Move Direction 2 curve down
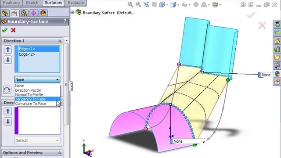281x158 pixels. (8, 122)
